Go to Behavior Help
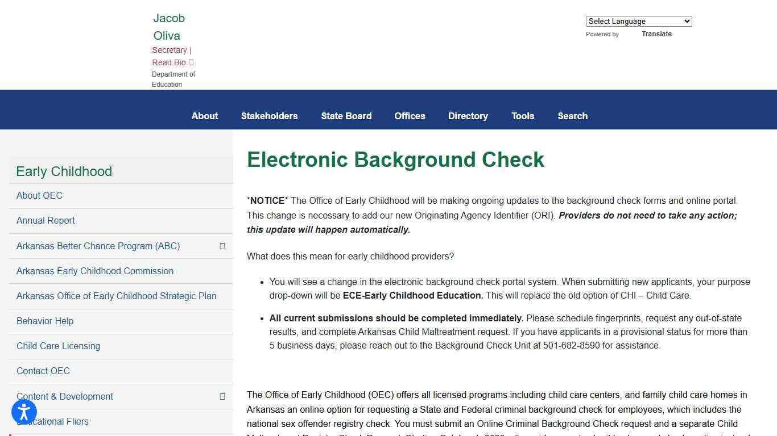 [45, 321]
